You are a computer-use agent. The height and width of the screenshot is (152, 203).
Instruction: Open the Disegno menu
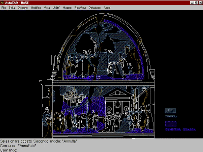coord(23,8)
